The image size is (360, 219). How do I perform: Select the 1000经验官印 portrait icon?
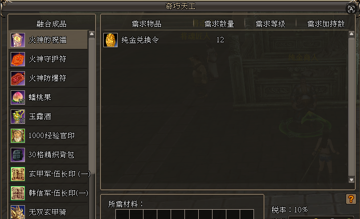(x=18, y=135)
